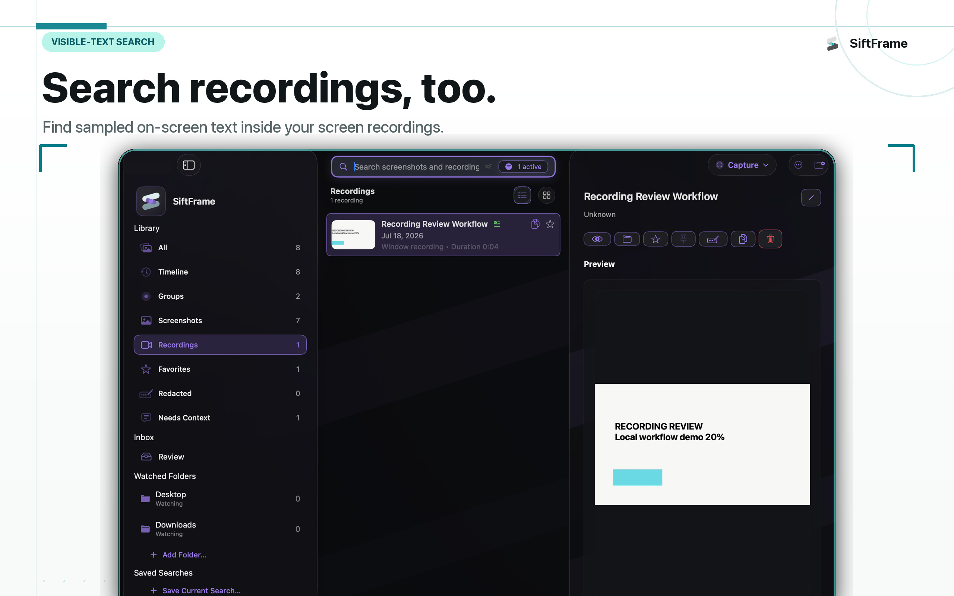Focus the Search screenshots and recordings field
This screenshot has width=954, height=596.
(x=416, y=167)
